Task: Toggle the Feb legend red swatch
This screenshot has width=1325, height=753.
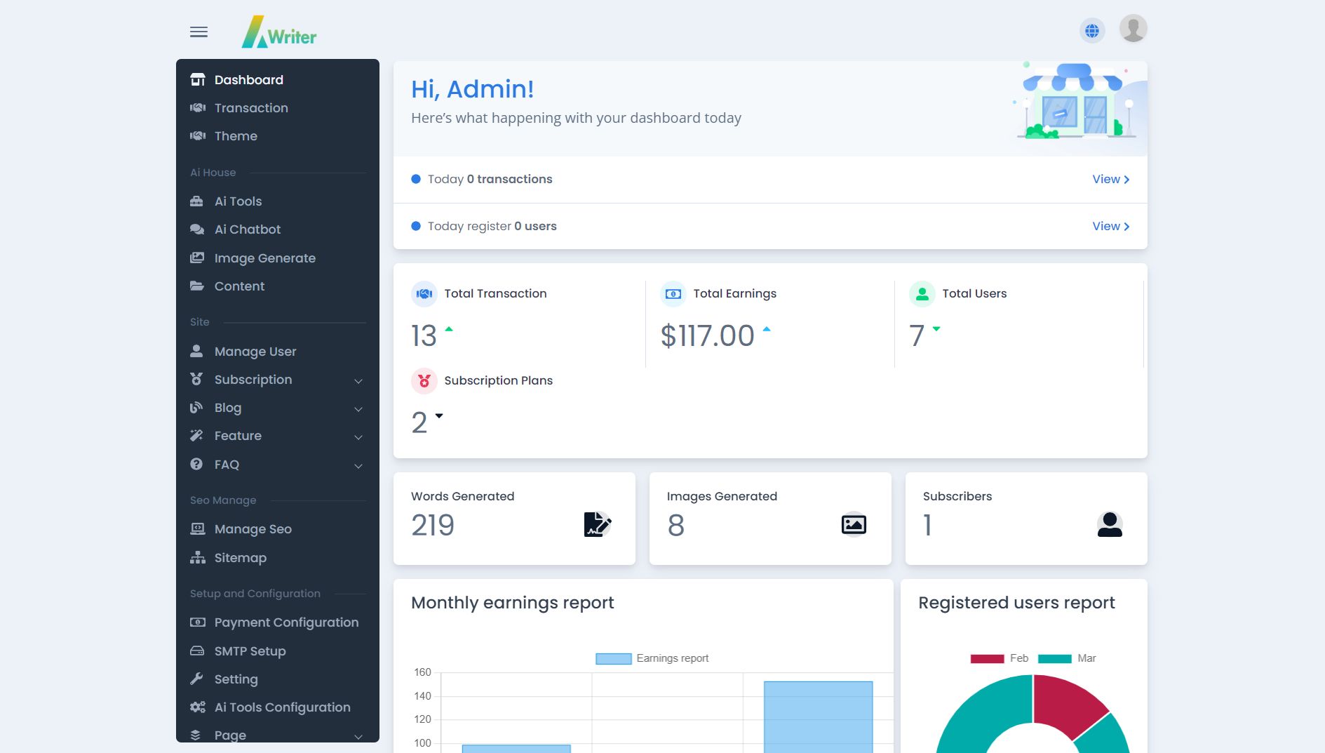Action: (x=987, y=658)
